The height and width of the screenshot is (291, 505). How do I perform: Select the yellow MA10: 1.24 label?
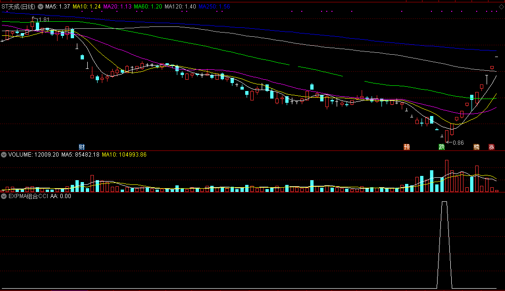[87, 7]
